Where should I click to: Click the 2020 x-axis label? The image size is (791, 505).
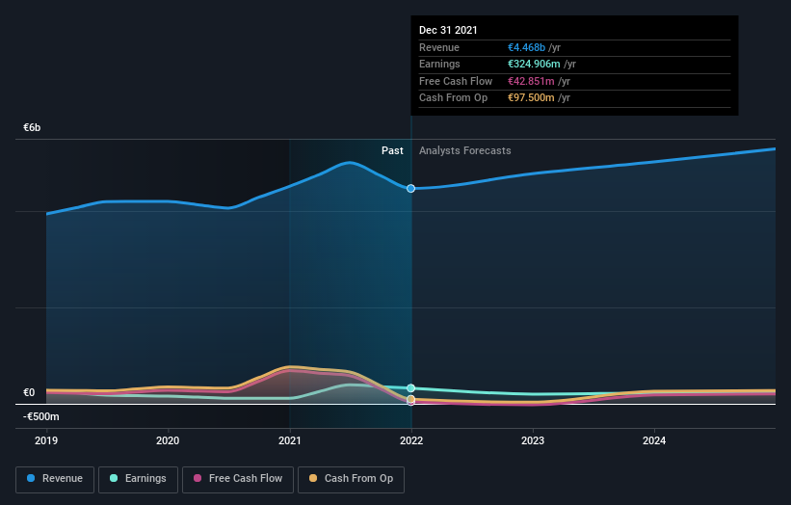coord(168,440)
